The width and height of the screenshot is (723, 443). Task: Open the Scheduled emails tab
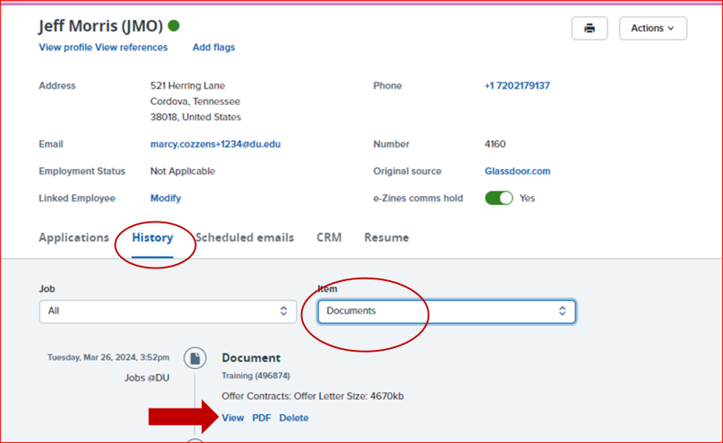(244, 238)
